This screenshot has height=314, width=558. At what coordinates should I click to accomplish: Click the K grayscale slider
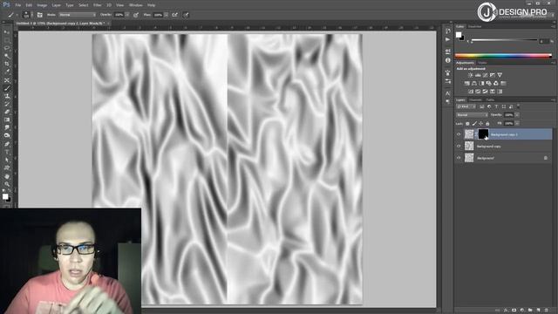point(504,40)
